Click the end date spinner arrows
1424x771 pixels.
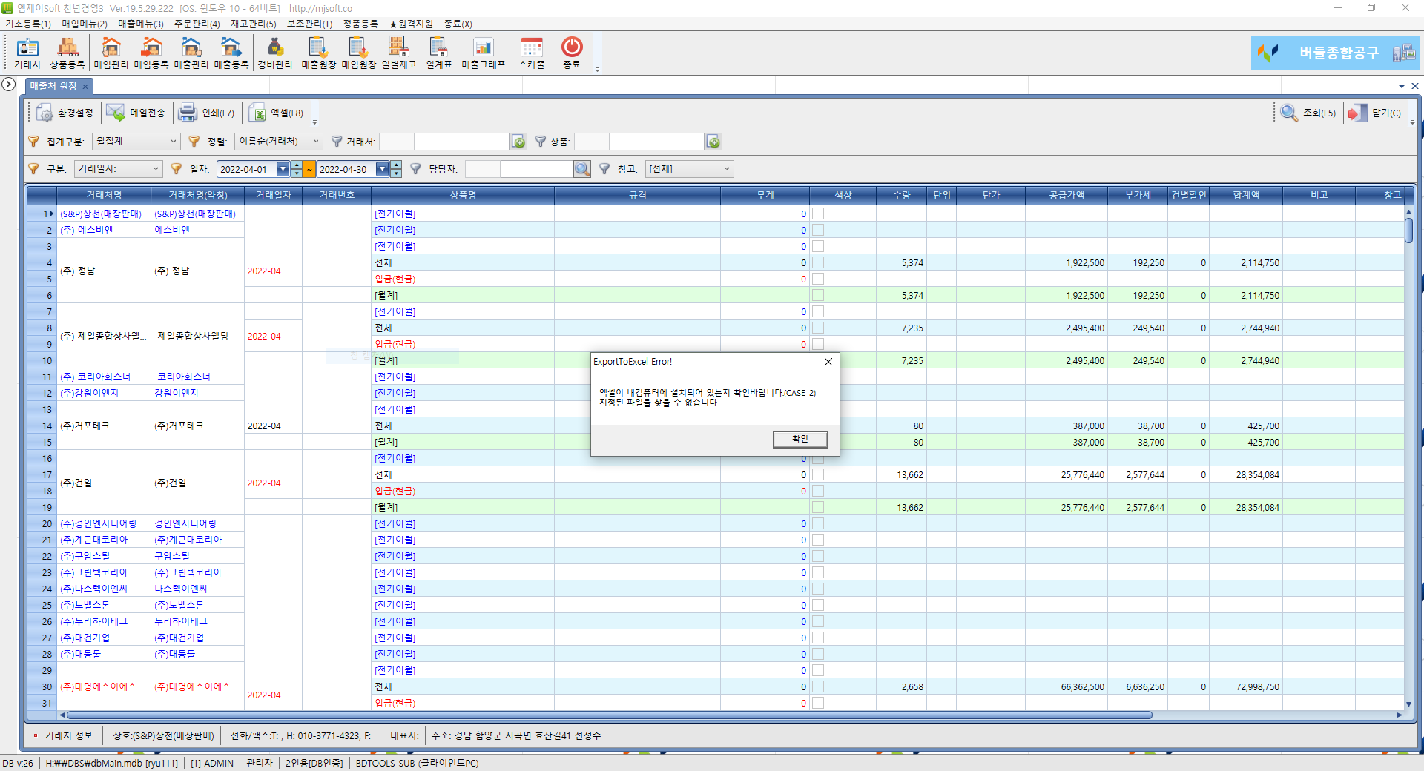coord(396,169)
